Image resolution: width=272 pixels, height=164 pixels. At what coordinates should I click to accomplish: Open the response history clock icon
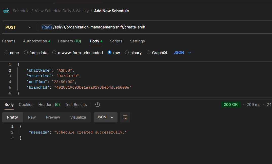(x=97, y=105)
